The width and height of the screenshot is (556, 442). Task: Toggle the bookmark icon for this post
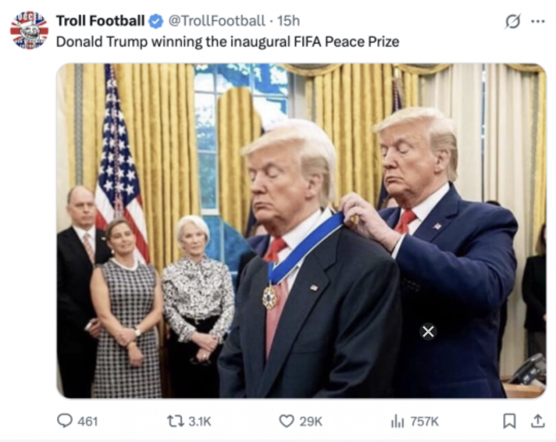tap(509, 421)
